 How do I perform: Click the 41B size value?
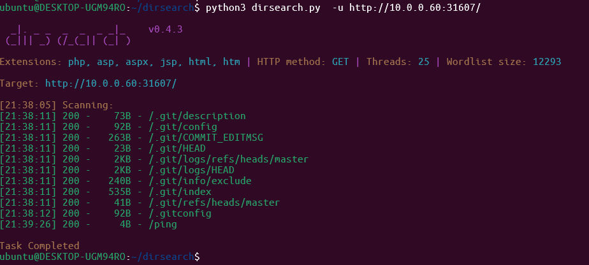[x=122, y=203]
